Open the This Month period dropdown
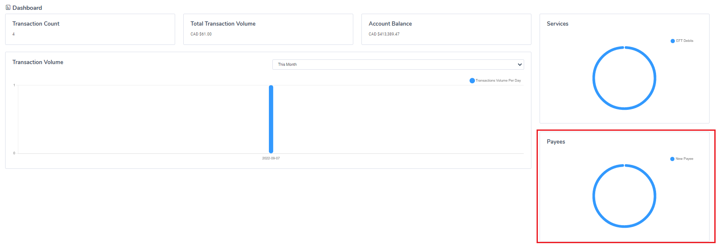The image size is (716, 247). point(398,65)
